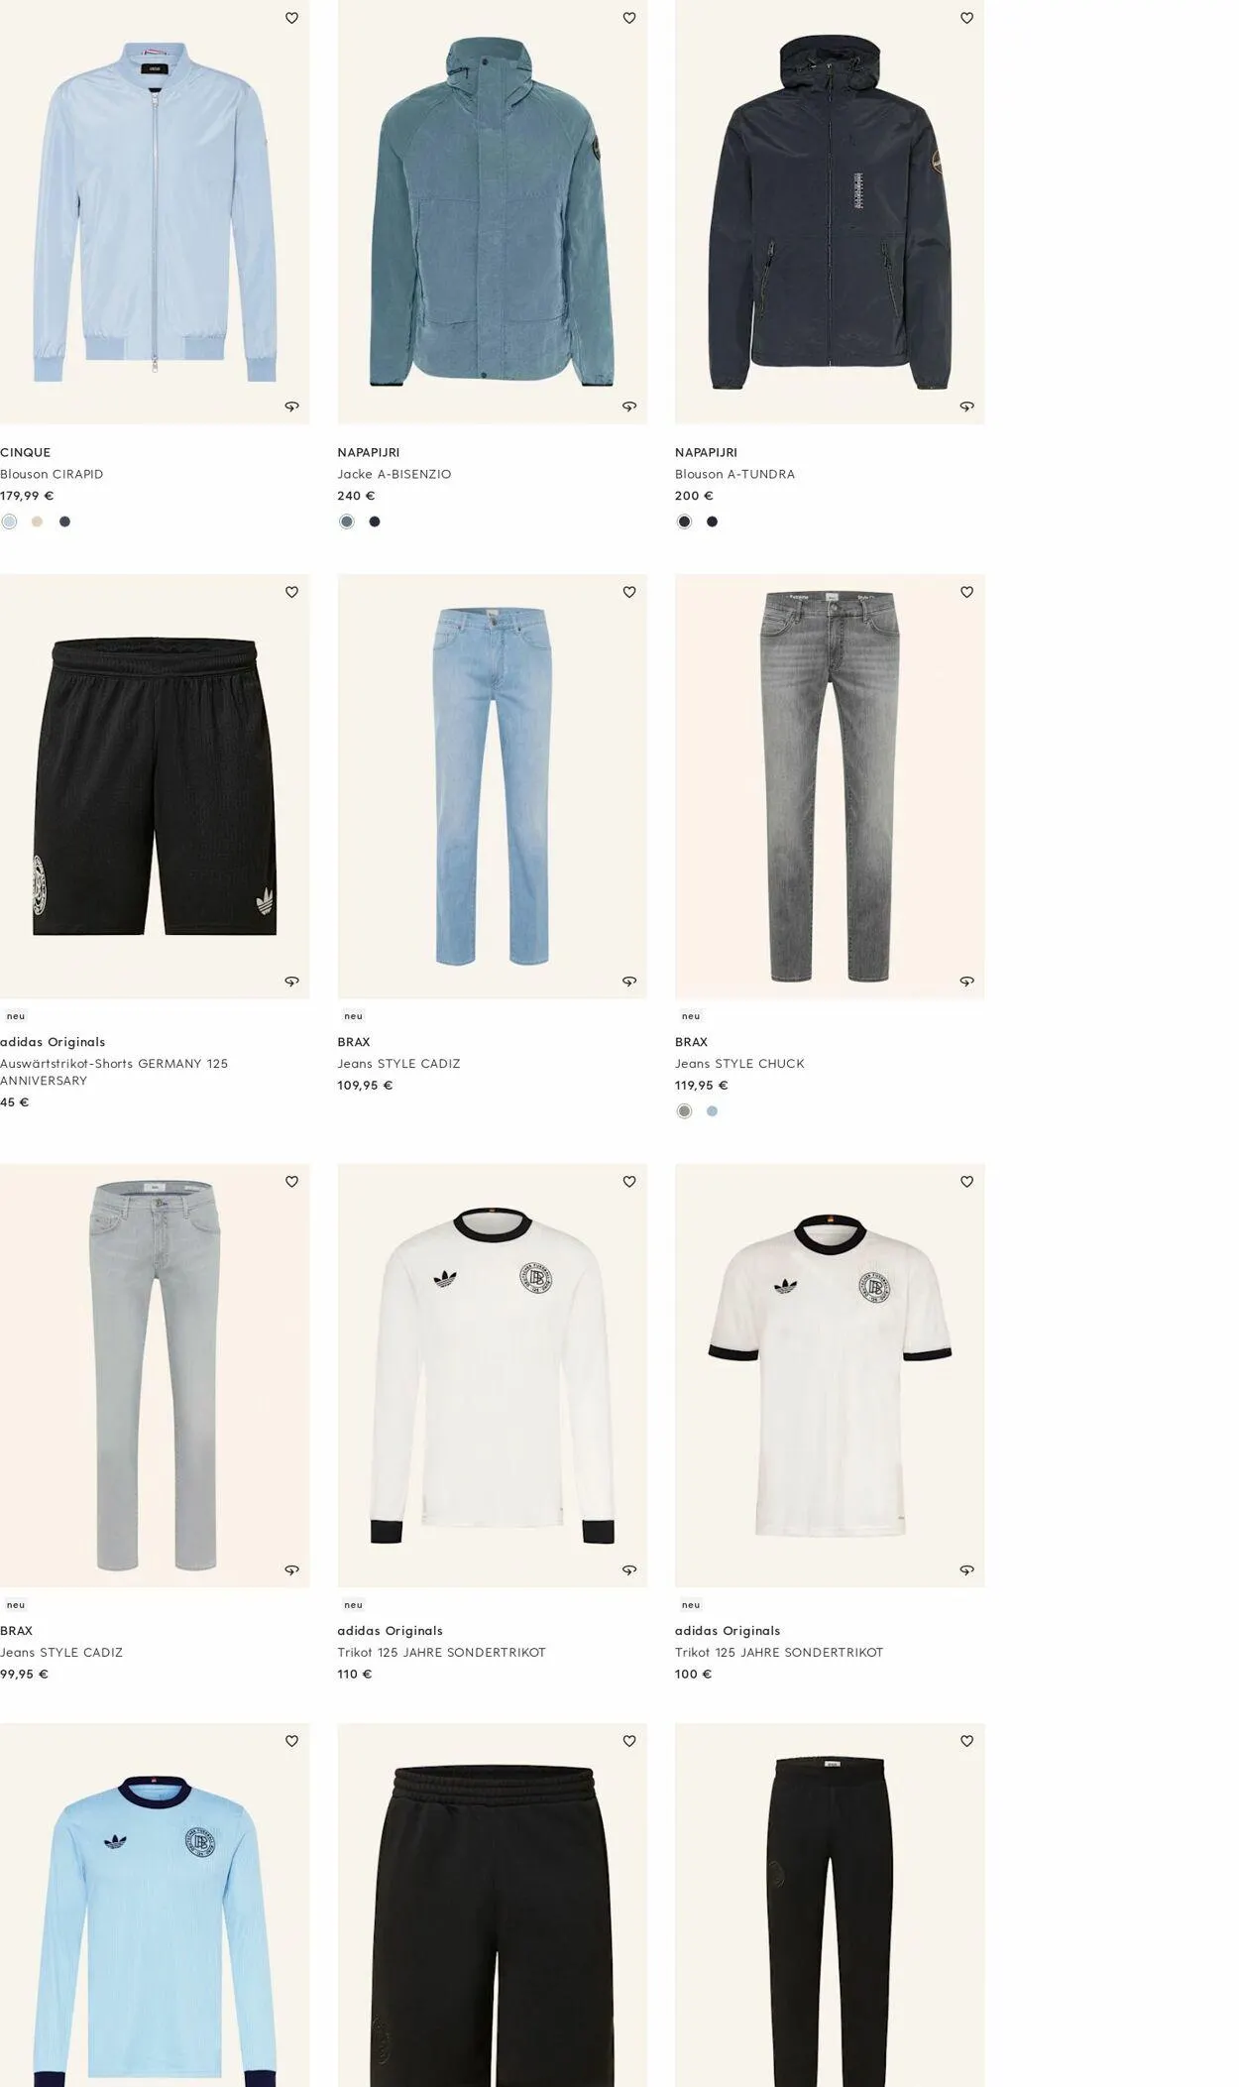Favorite the NAPAPIJRI Blouson A-TUNDRA
Viewport: 1239px width, 2087px height.
pyautogui.click(x=966, y=18)
